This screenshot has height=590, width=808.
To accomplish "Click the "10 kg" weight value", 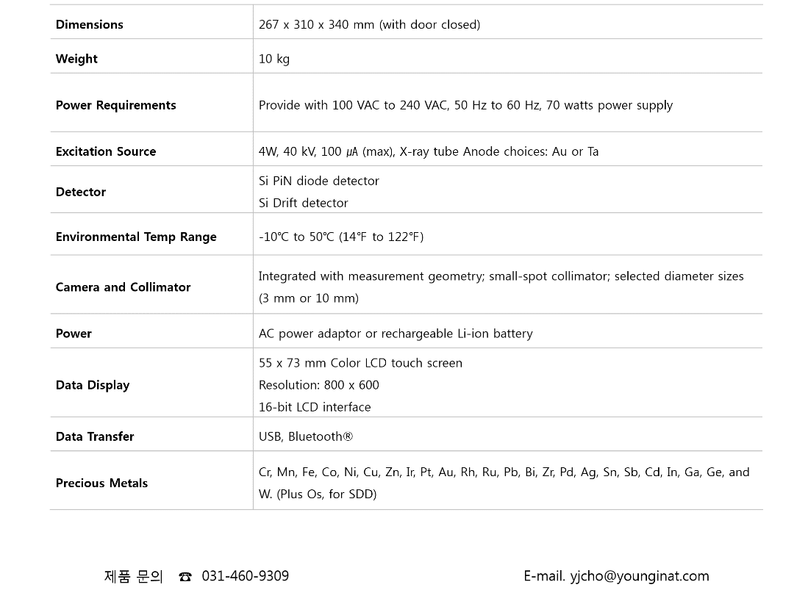I will pos(274,59).
